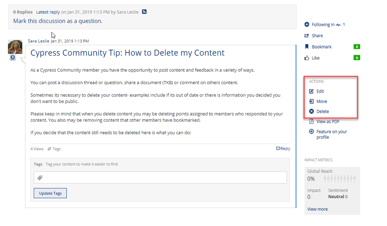Click the '4 Views' text
387x226 pixels.
coord(37,149)
